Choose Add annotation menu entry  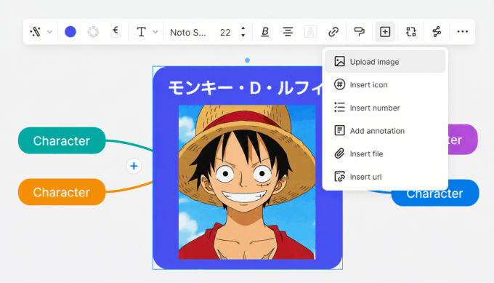tap(385, 131)
